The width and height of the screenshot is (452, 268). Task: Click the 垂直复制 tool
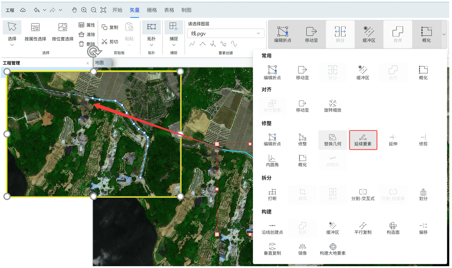point(272,249)
